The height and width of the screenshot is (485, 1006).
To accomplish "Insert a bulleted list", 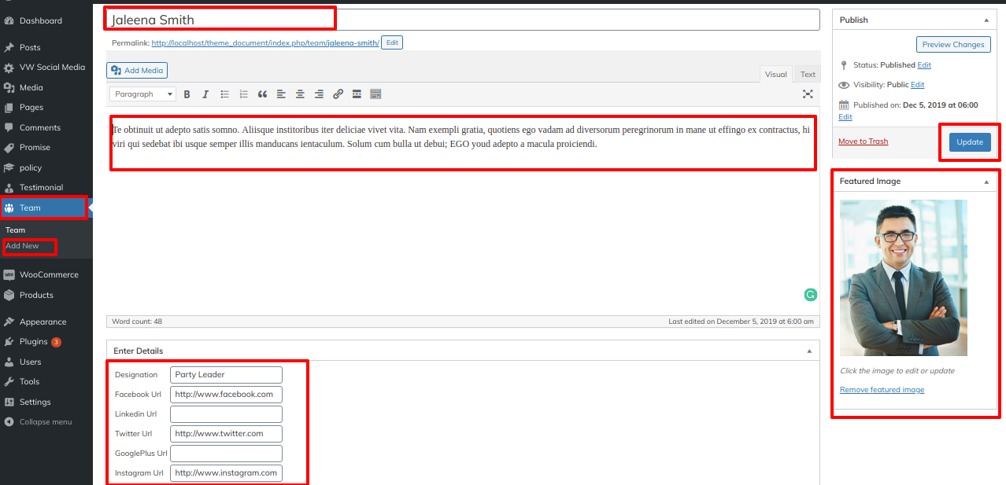I will pyautogui.click(x=224, y=94).
